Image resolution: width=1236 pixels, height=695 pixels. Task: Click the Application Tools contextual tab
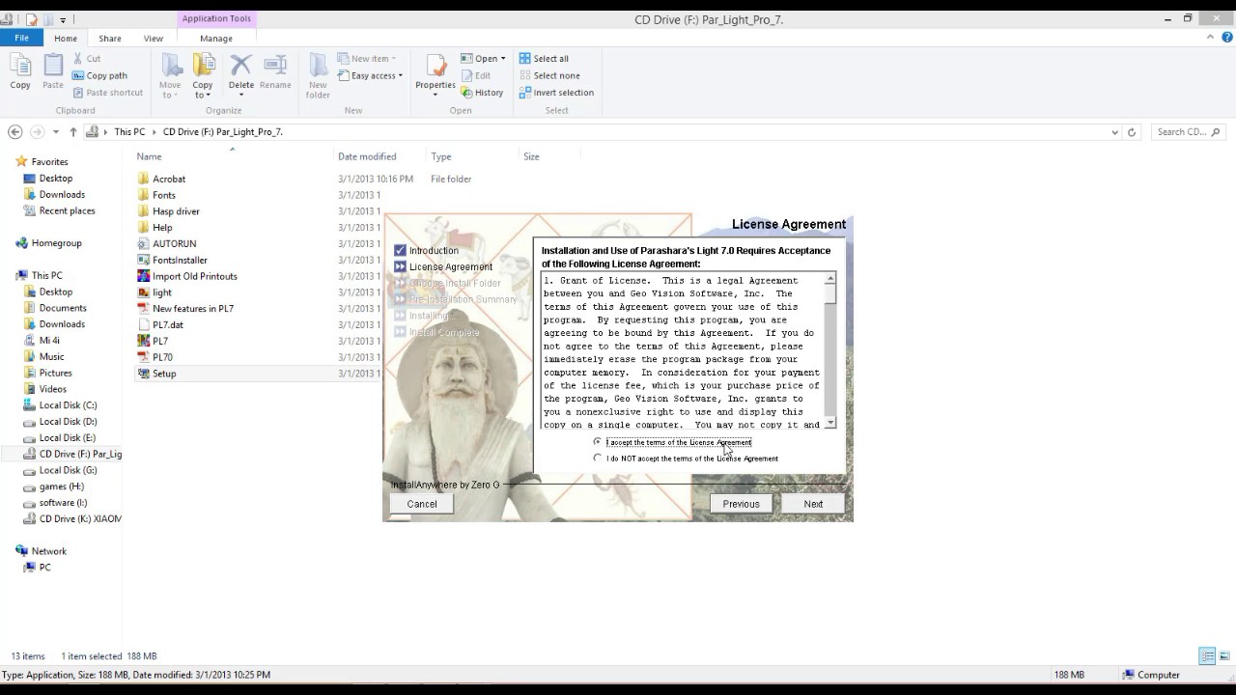coord(216,18)
